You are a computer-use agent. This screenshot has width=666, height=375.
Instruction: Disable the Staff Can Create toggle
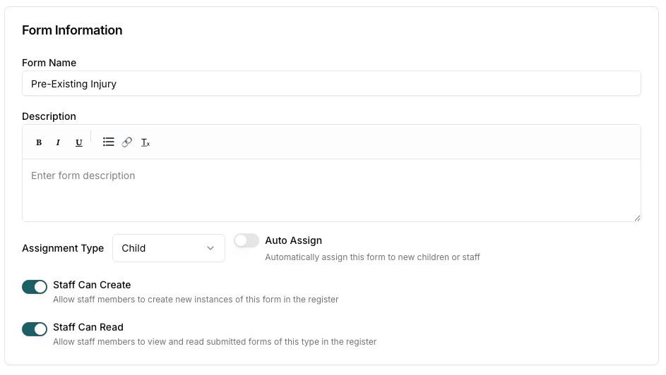point(35,286)
